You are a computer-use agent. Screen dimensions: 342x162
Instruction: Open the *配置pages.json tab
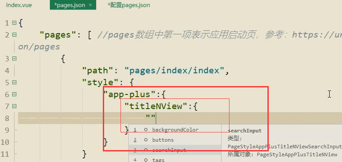tap(129, 5)
